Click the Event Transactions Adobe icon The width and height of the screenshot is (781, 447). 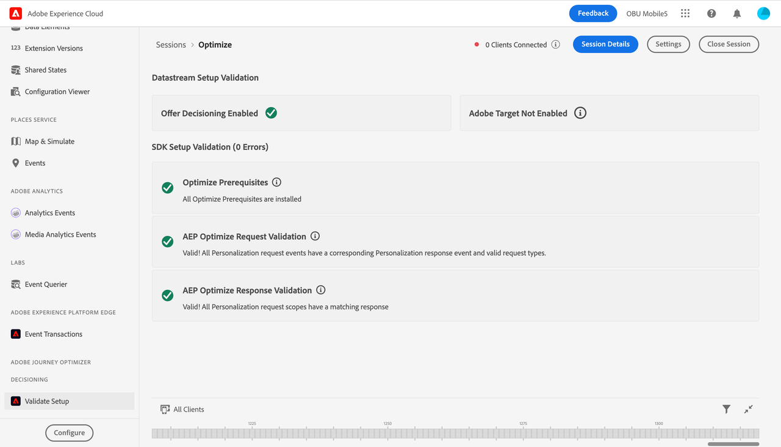(x=16, y=334)
